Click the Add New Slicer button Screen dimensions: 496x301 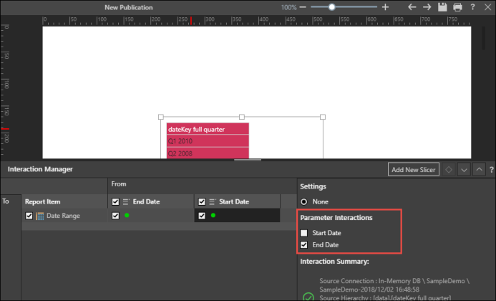[x=412, y=170]
